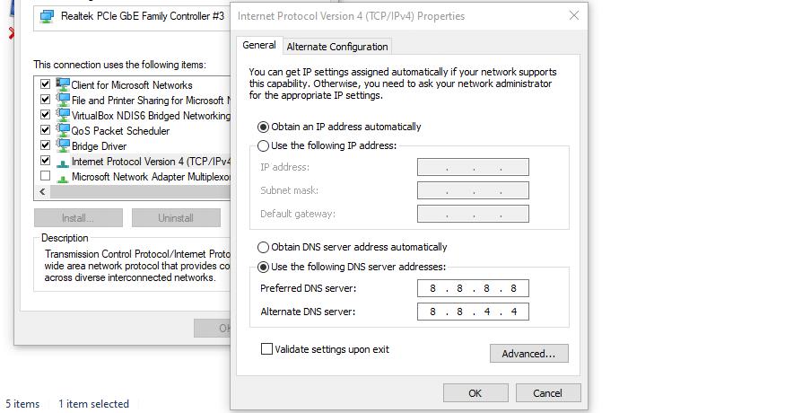Click the Internet Protocol Version 4 icon
811x413 pixels.
[63, 162]
